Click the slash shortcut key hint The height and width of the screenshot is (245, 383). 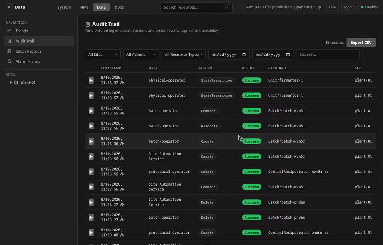(228, 7)
